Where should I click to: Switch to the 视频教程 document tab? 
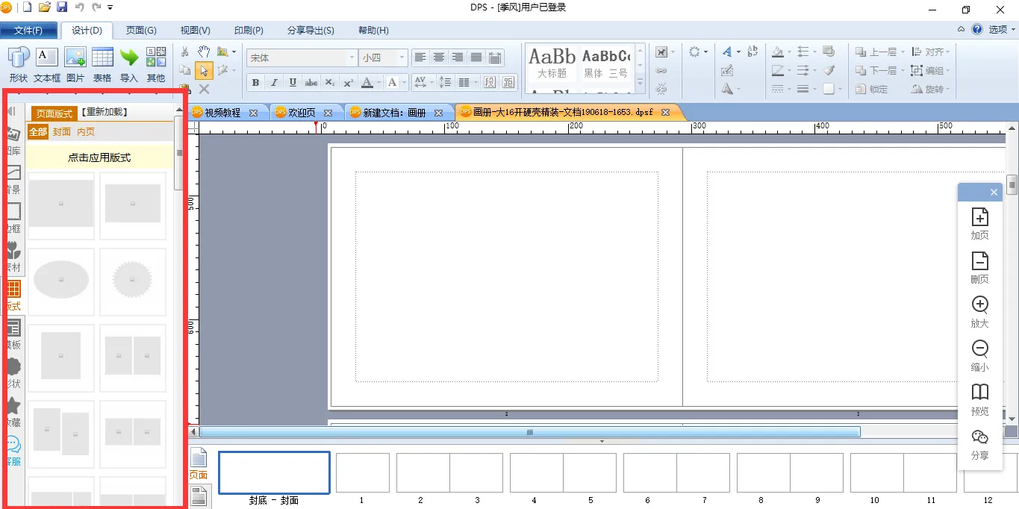[225, 113]
